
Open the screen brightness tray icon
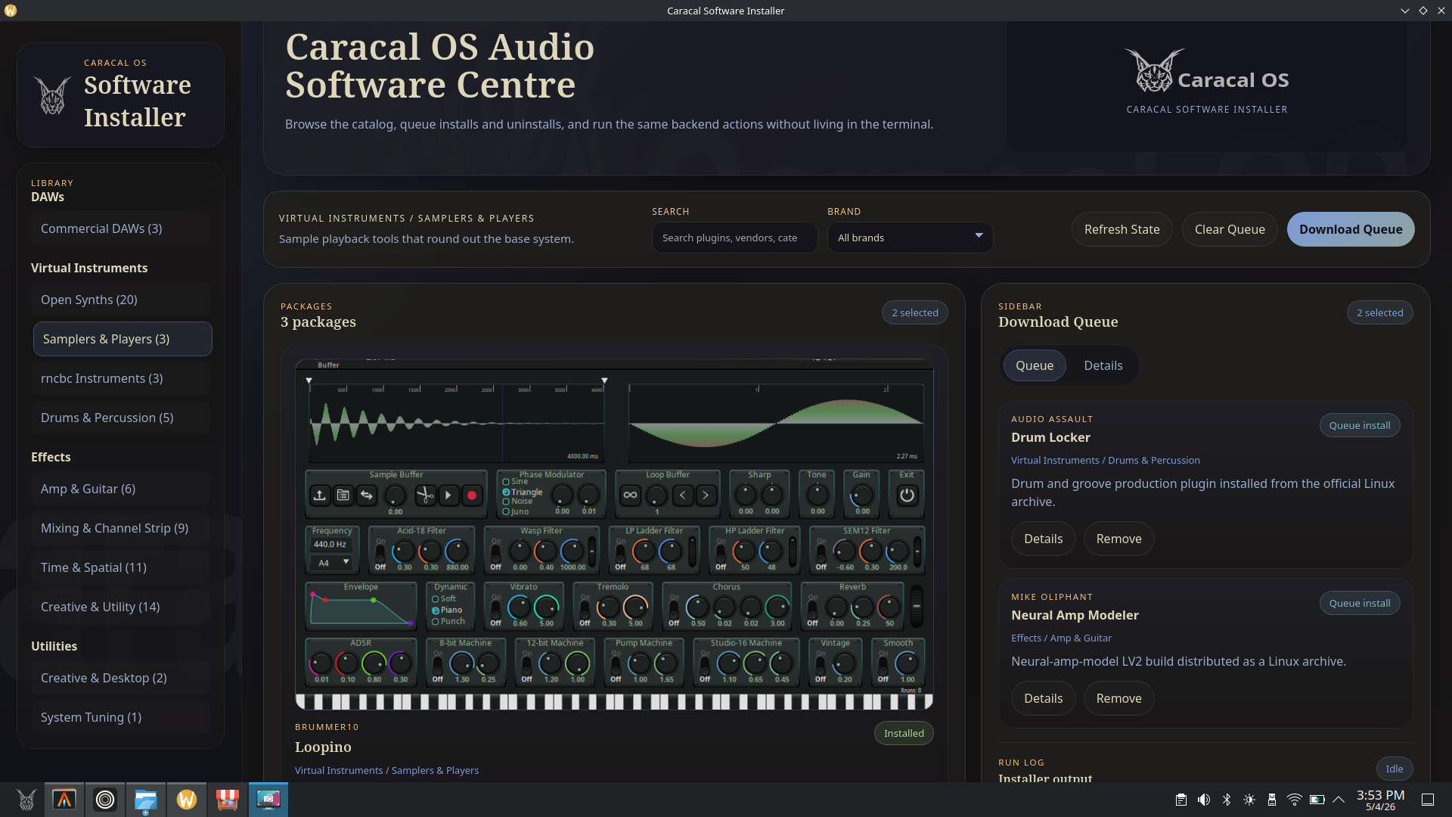click(1249, 800)
